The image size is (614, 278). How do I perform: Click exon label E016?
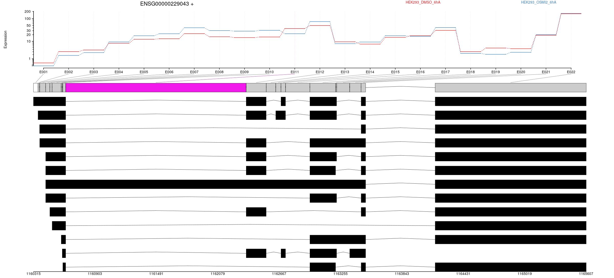tap(420, 72)
